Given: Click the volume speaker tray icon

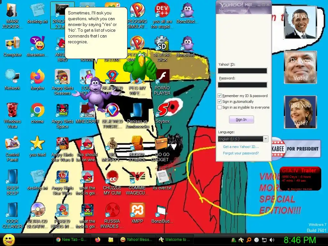Looking at the screenshot, I should (272, 240).
